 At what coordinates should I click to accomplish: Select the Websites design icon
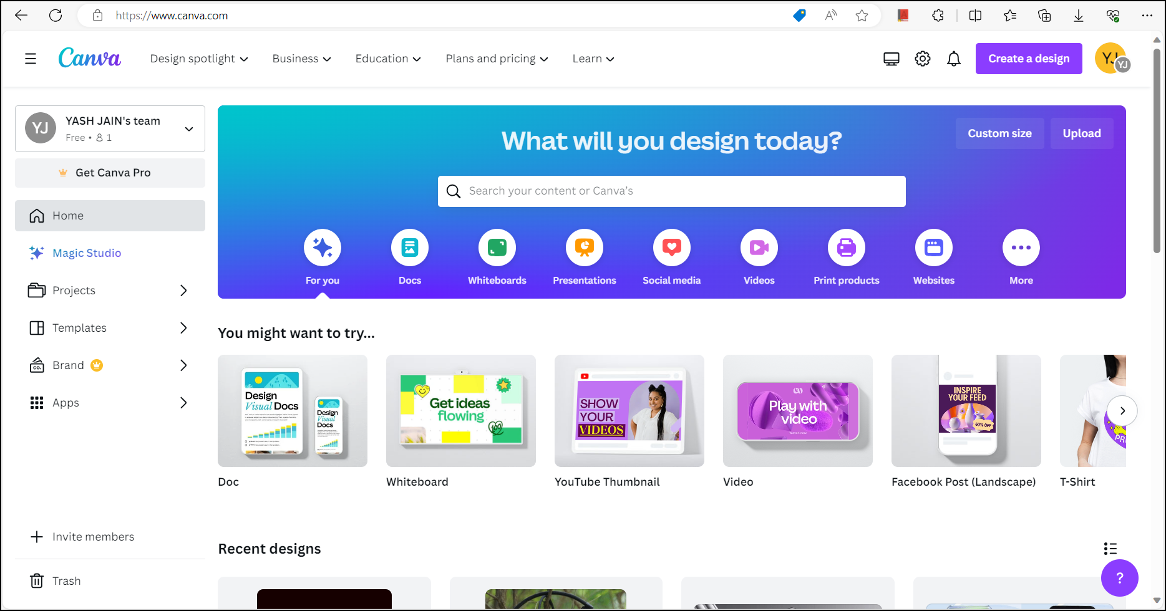pyautogui.click(x=933, y=247)
